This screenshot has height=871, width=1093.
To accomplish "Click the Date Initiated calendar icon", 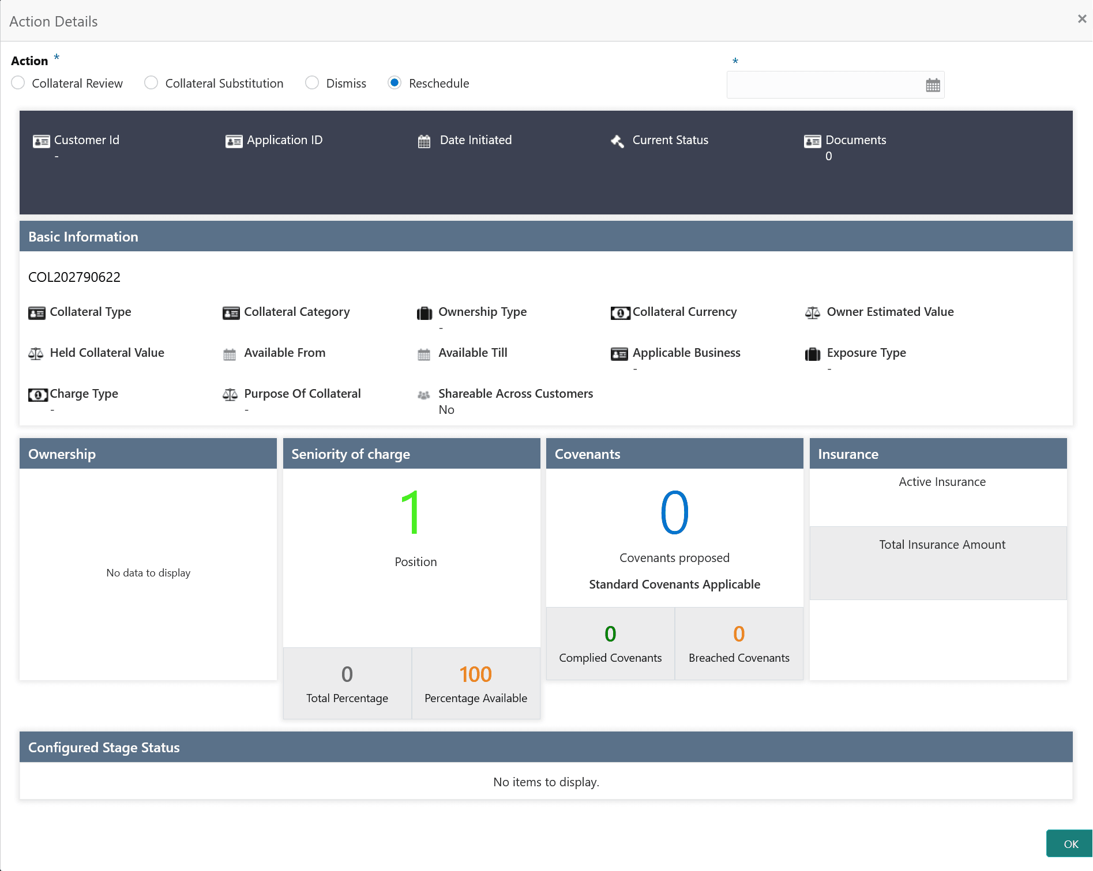I will [424, 141].
